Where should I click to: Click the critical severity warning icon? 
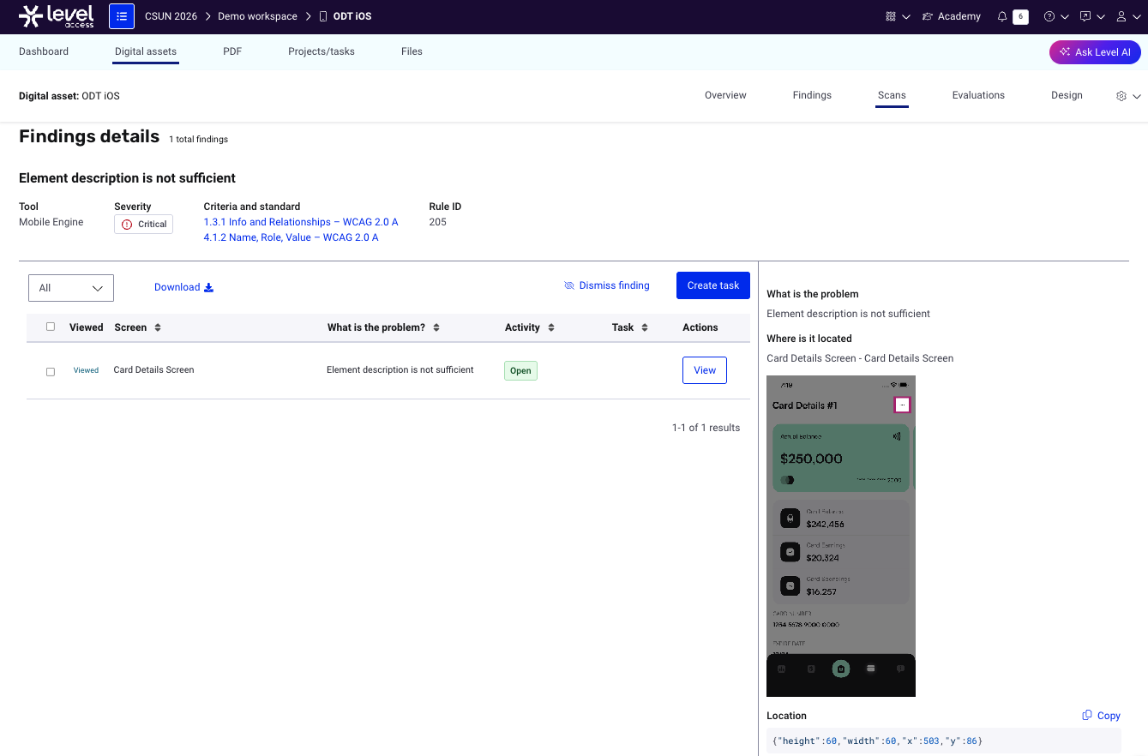click(x=127, y=224)
